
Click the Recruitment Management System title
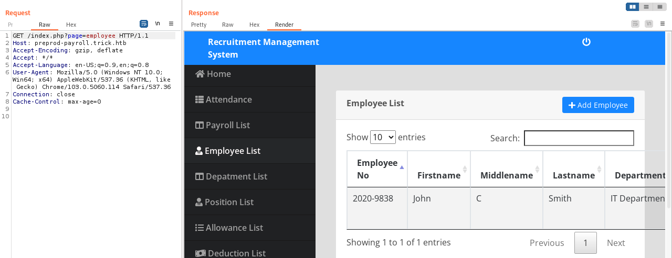click(x=264, y=48)
